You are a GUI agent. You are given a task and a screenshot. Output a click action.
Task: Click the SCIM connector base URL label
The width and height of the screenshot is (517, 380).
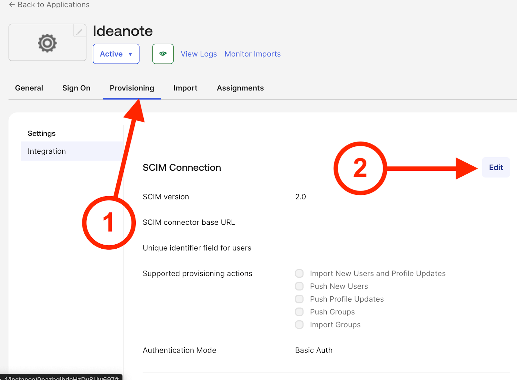pyautogui.click(x=189, y=222)
